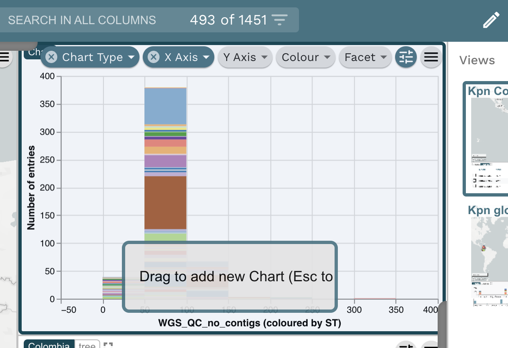Open the filter icon beside 493 of 1451
The height and width of the screenshot is (348, 508).
pos(280,20)
